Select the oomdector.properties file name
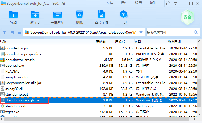 click(x=23, y=54)
